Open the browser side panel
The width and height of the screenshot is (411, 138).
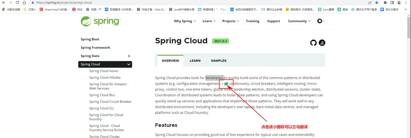click(392, 2)
